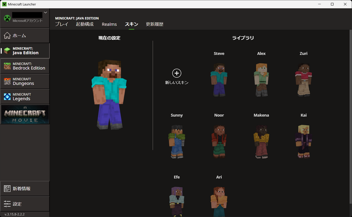The image size is (352, 217).
Task: Switch to the プレイ tab
Action: tap(62, 25)
